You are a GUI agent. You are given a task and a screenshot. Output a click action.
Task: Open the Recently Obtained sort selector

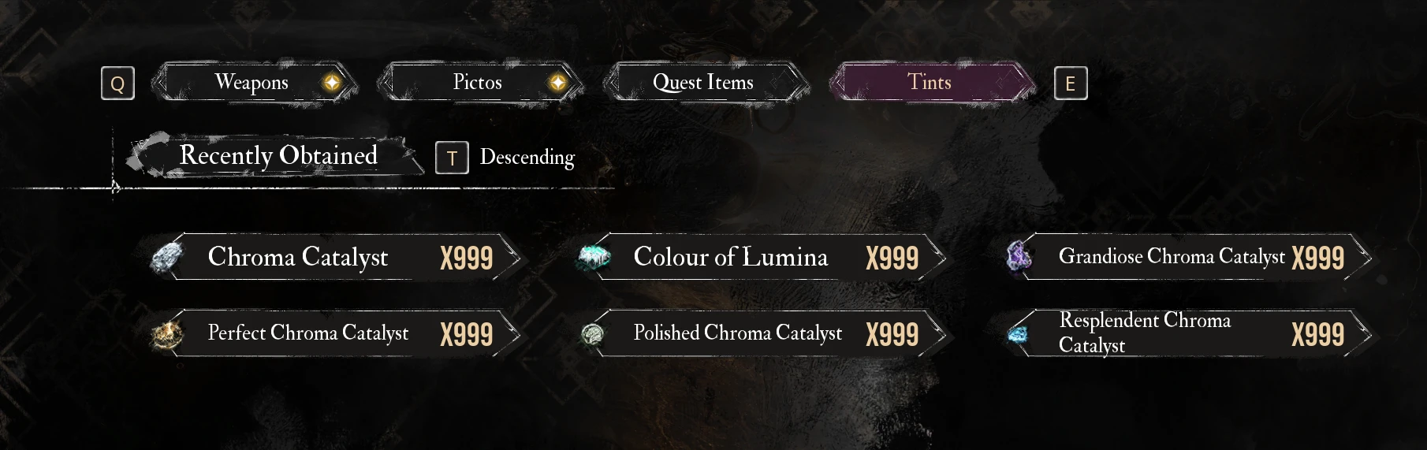point(277,155)
